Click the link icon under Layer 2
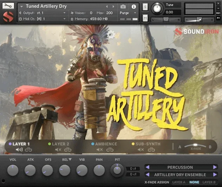This screenshot has width=222, height=187. (x=68, y=150)
